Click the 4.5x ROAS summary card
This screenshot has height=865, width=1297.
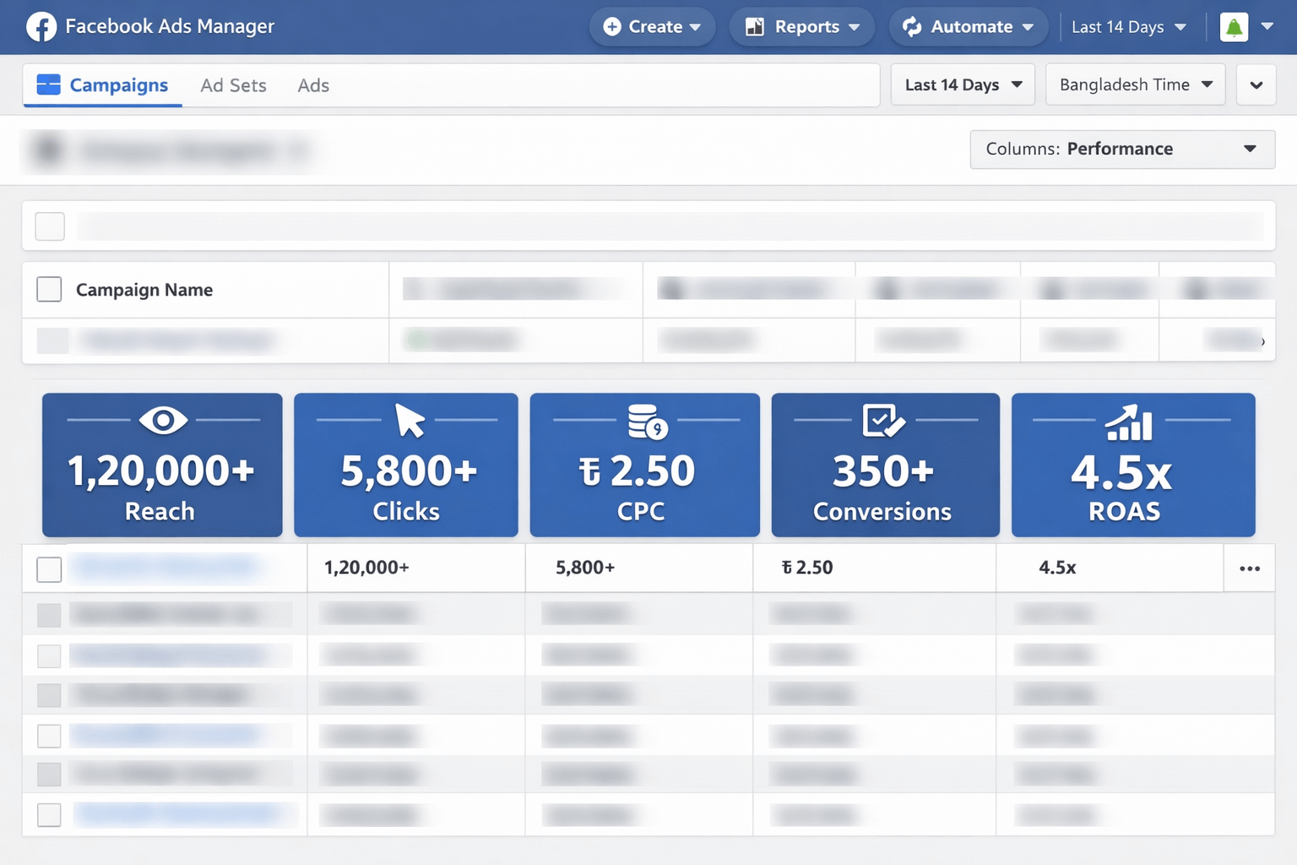(x=1132, y=465)
